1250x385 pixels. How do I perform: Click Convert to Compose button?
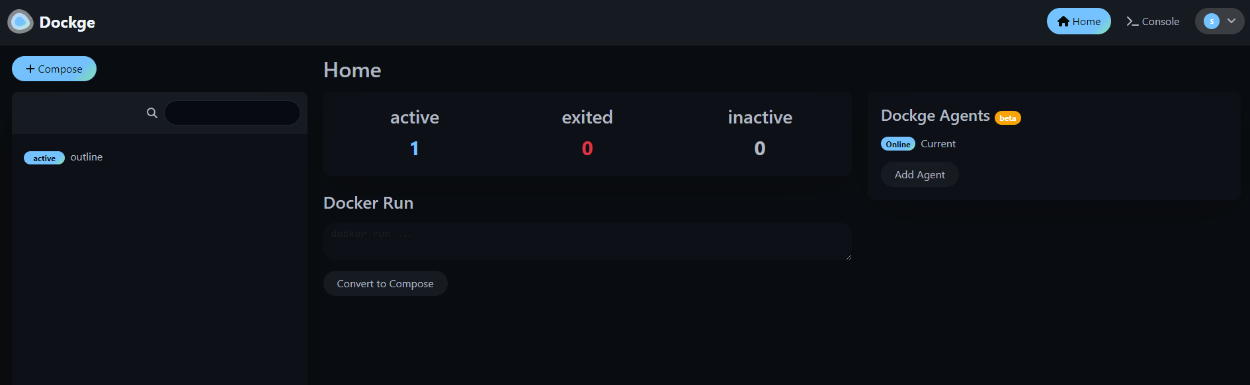(x=385, y=283)
